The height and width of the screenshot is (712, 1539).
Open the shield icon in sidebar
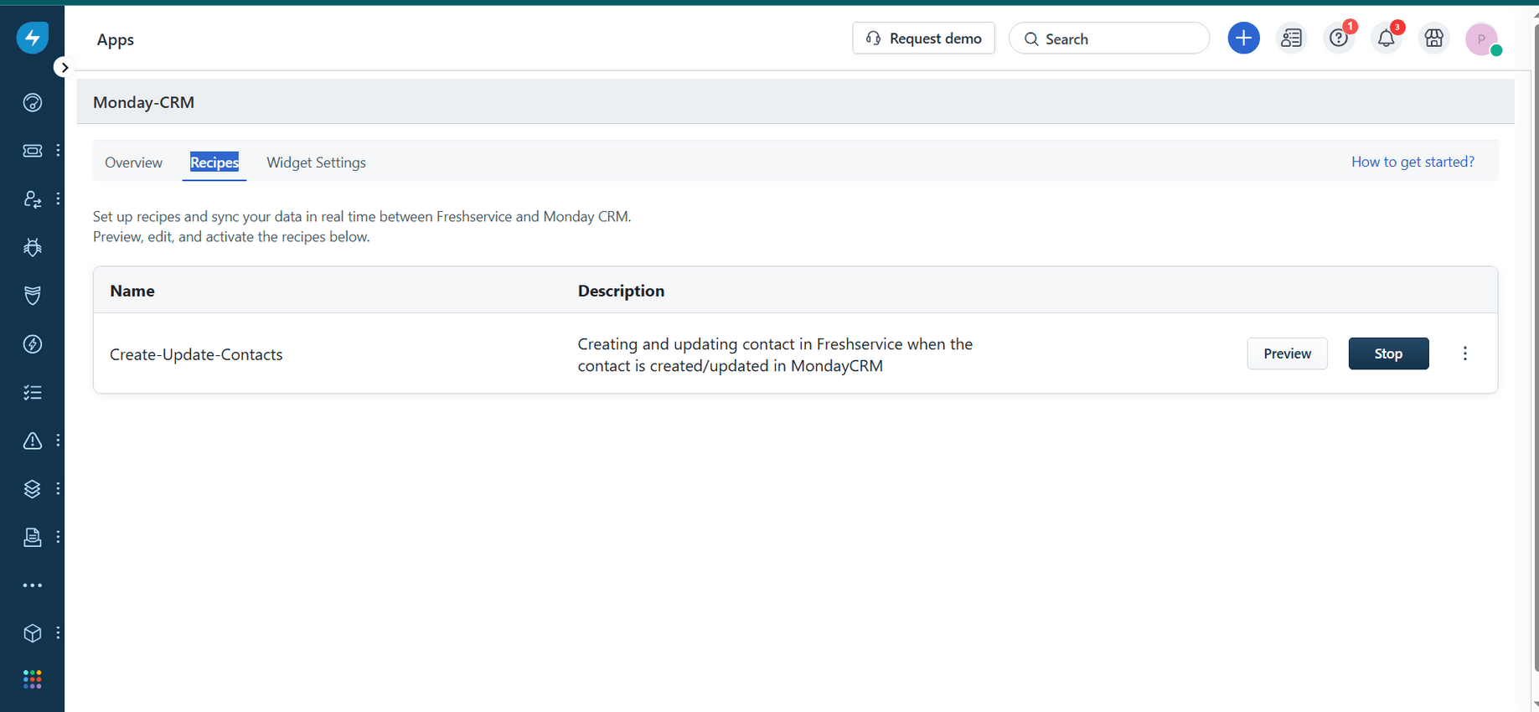(33, 296)
